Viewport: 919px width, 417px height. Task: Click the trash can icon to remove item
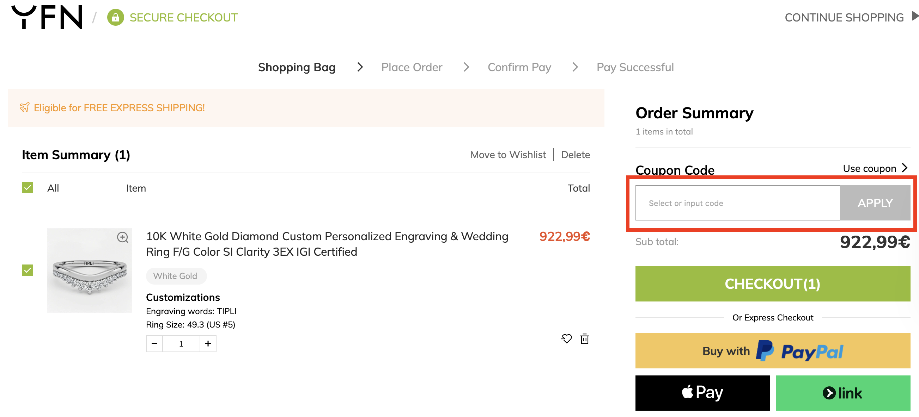click(x=584, y=338)
